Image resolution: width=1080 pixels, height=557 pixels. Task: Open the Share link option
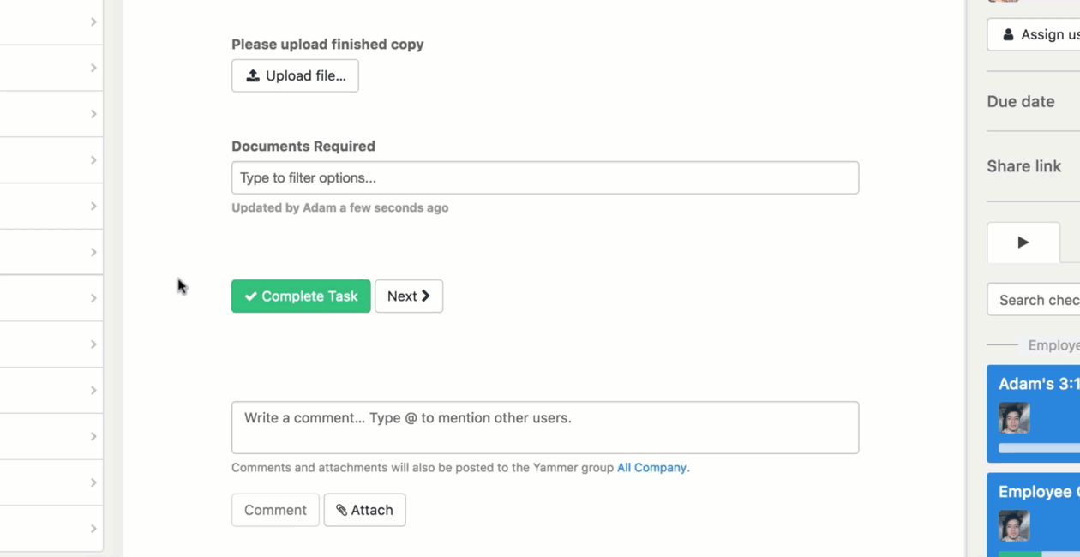(x=1024, y=166)
